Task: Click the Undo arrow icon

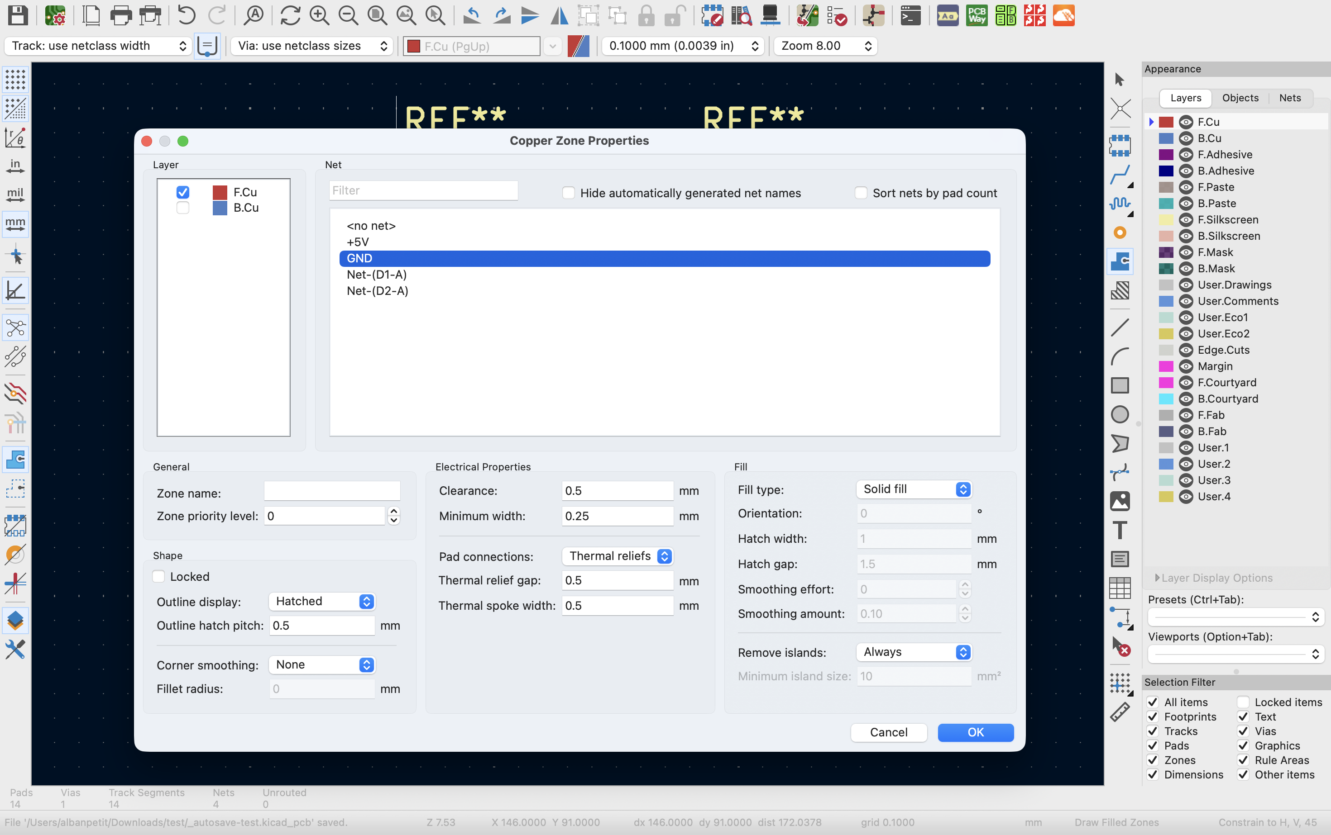Action: [x=186, y=15]
